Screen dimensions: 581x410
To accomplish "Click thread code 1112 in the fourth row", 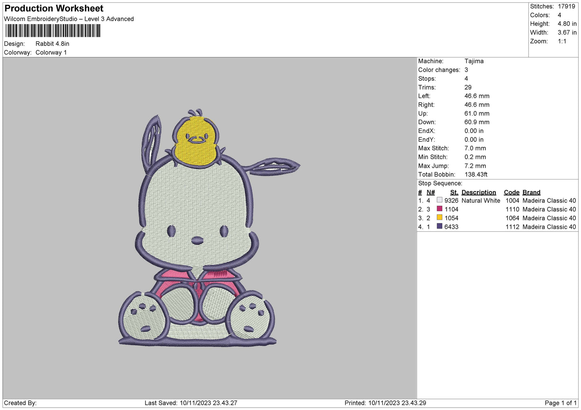I will (512, 227).
